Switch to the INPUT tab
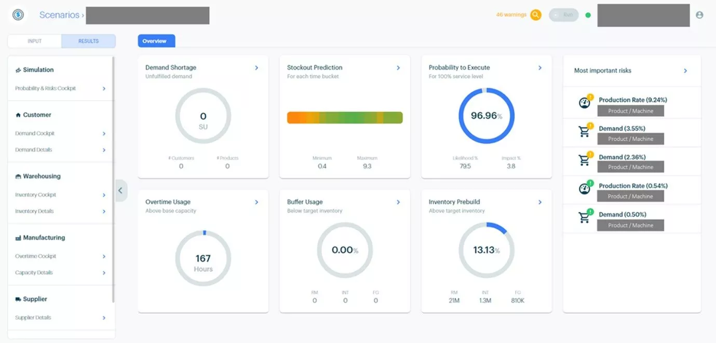Screen dimensions: 716x343 pos(35,41)
